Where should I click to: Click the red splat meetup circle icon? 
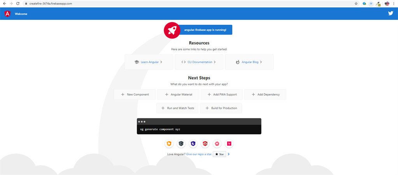tap(217, 144)
